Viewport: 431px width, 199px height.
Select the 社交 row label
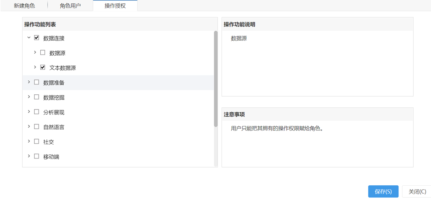[x=48, y=142]
